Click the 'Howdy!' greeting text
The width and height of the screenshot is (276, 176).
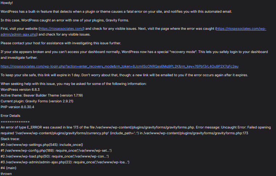point(7,3)
